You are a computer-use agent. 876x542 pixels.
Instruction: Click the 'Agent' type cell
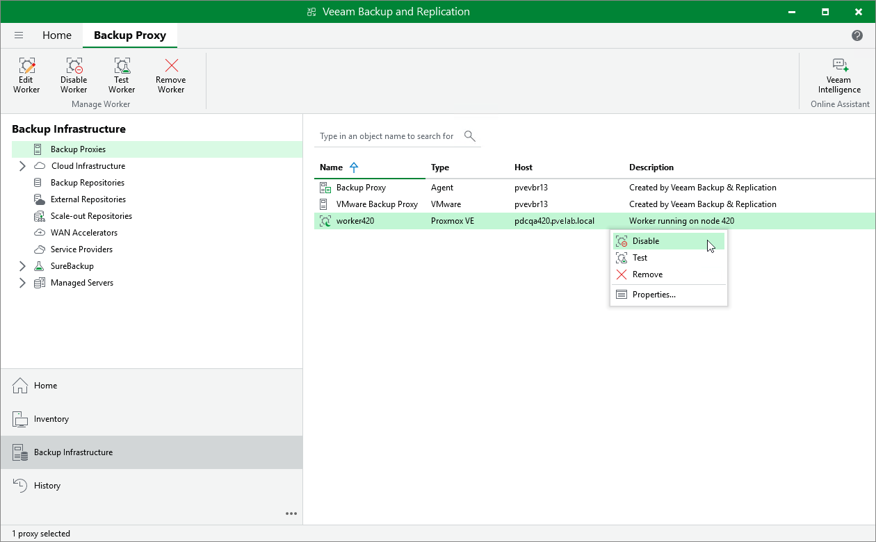(442, 188)
